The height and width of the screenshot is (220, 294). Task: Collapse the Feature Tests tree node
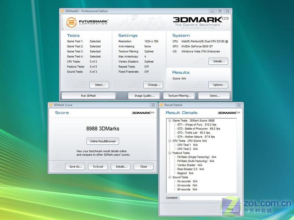point(170,153)
